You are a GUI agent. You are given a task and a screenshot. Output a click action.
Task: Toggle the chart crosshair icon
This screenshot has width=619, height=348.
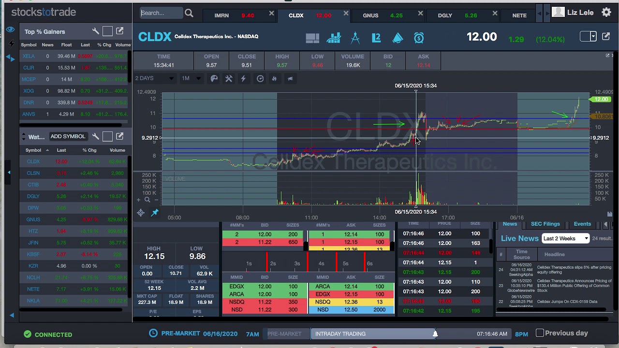pyautogui.click(x=141, y=213)
